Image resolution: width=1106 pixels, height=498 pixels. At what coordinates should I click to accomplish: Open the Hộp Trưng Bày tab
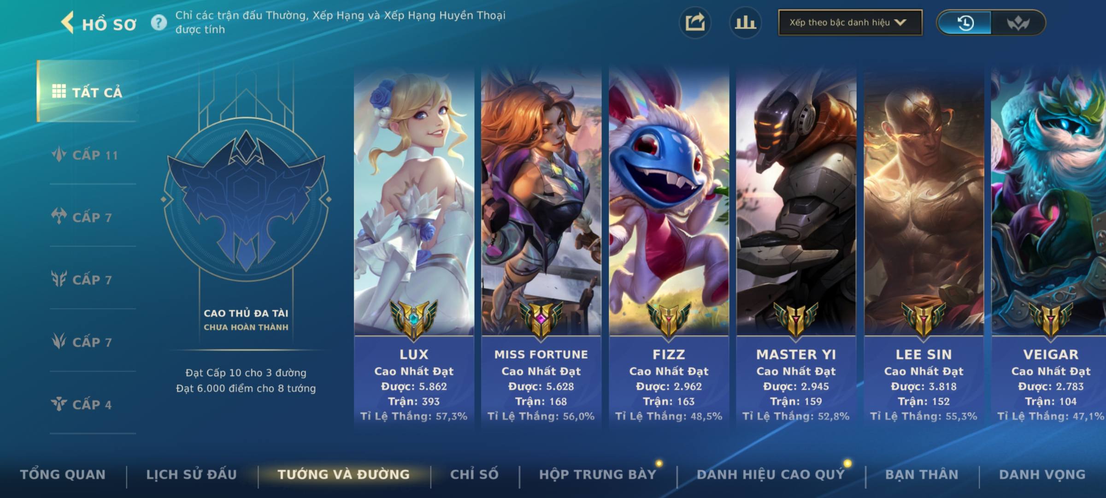click(x=598, y=474)
